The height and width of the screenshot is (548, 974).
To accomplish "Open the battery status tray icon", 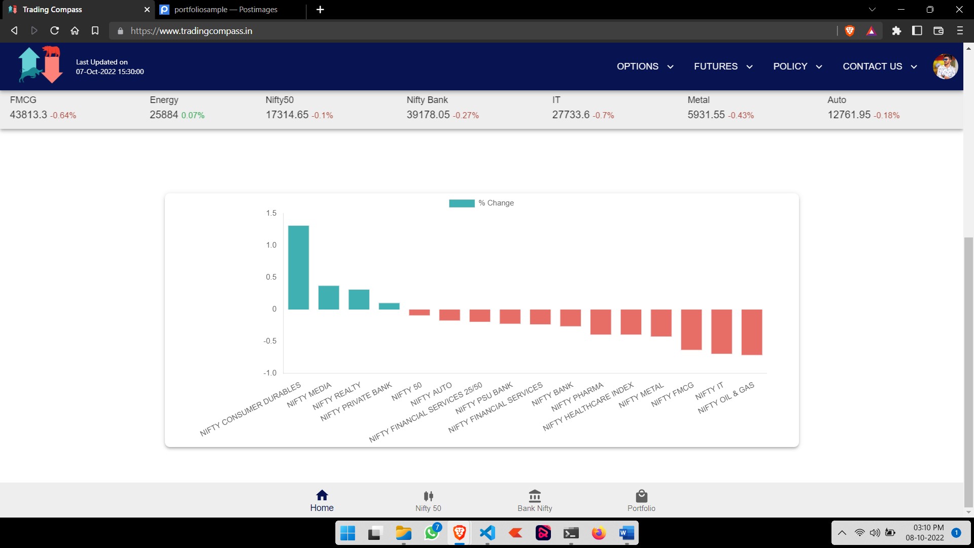I will pyautogui.click(x=890, y=533).
